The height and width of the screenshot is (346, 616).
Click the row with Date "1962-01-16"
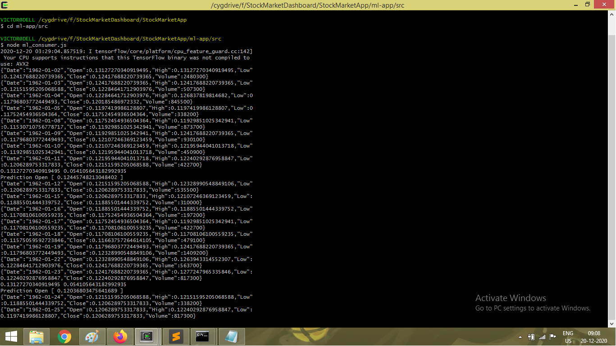click(x=127, y=212)
